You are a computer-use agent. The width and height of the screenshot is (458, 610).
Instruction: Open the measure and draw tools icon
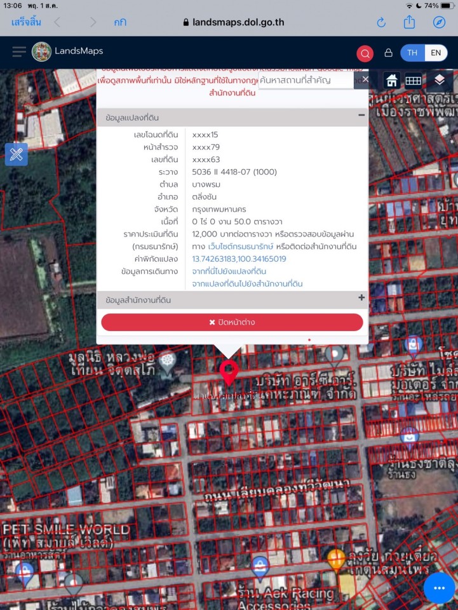(x=17, y=154)
